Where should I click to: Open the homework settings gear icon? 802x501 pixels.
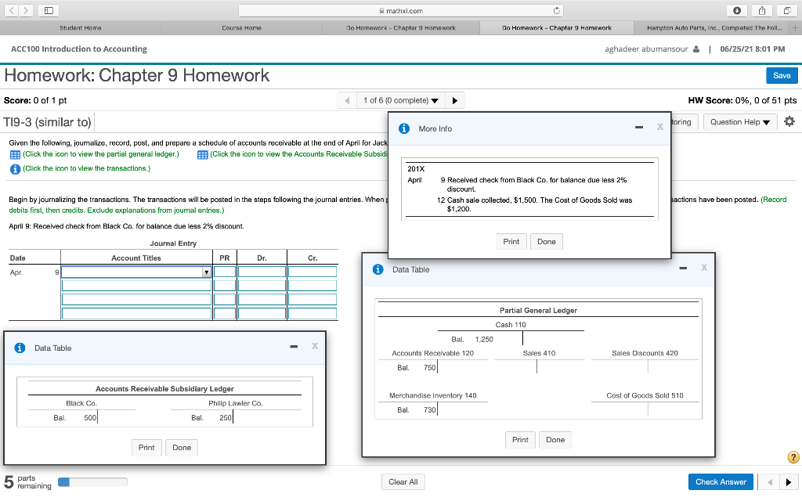point(789,121)
